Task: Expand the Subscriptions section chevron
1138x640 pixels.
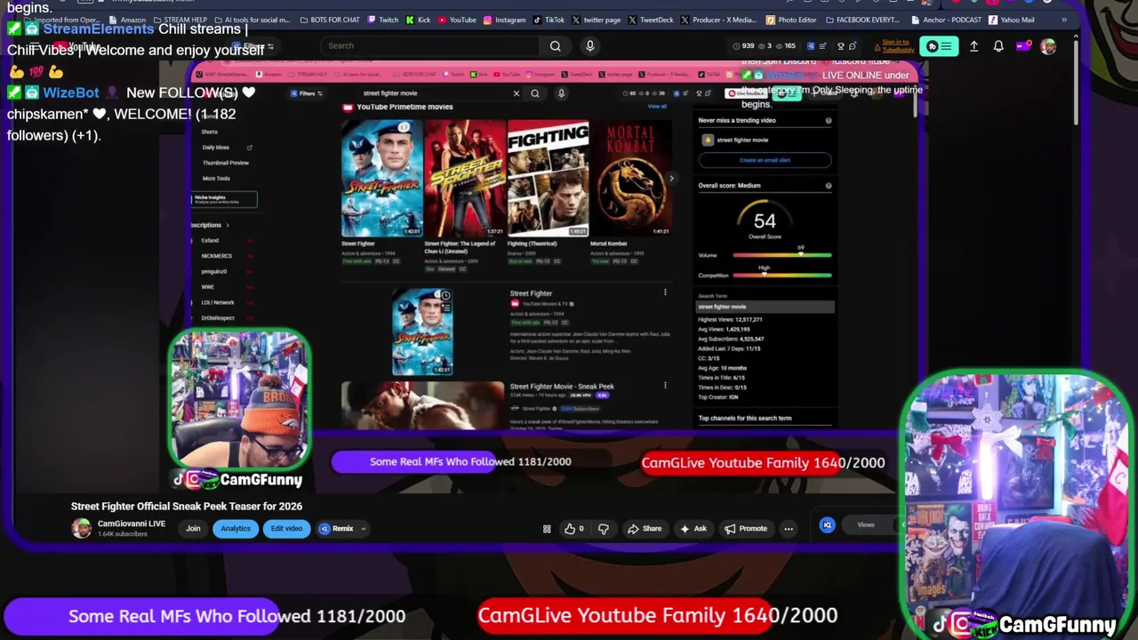Action: tap(227, 225)
